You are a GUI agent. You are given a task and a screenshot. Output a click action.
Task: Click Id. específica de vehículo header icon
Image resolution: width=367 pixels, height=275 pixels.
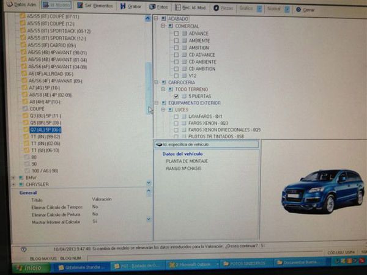[159, 144]
